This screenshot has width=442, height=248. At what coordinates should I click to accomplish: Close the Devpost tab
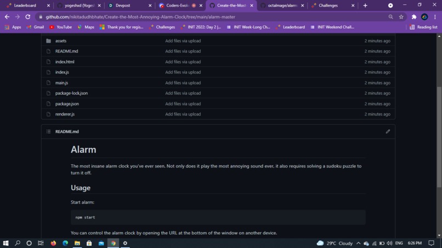pyautogui.click(x=150, y=5)
